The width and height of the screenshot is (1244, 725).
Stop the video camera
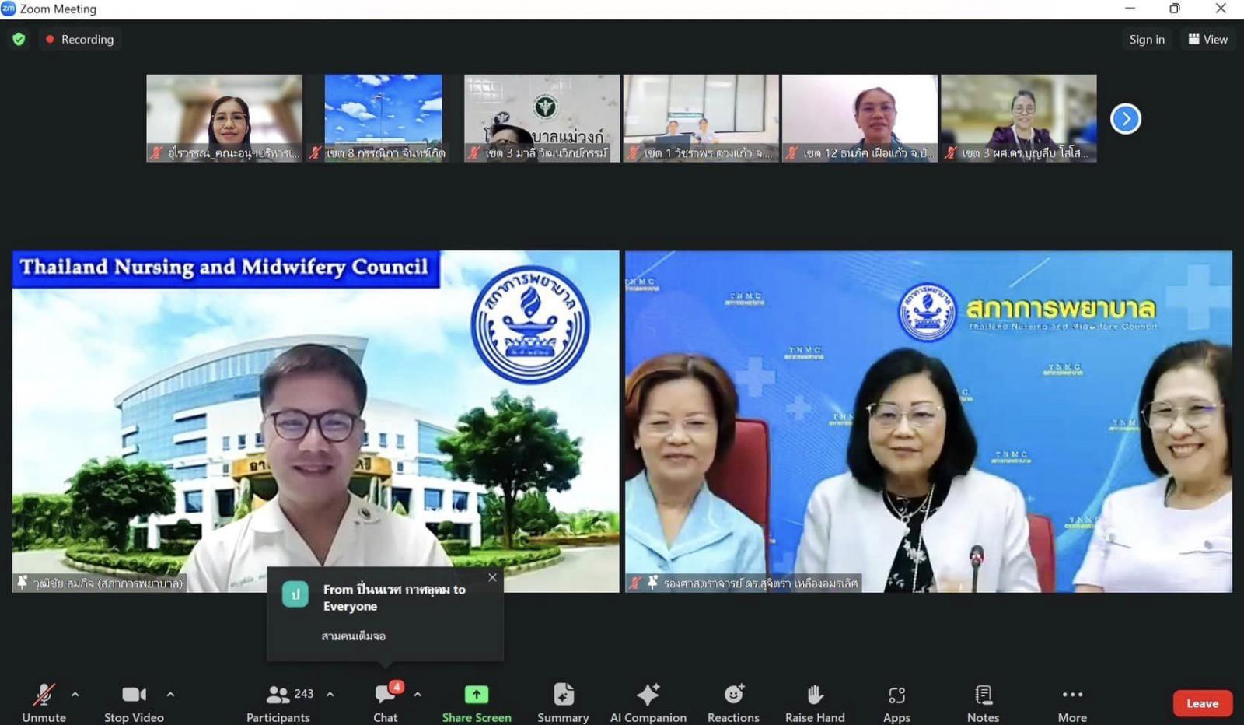coord(134,702)
